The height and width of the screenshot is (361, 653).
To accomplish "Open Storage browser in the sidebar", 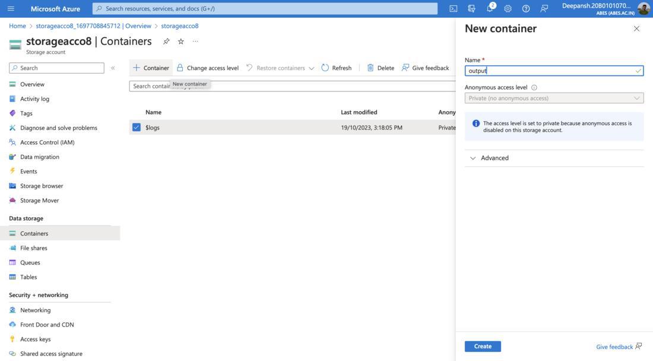I will tap(42, 186).
